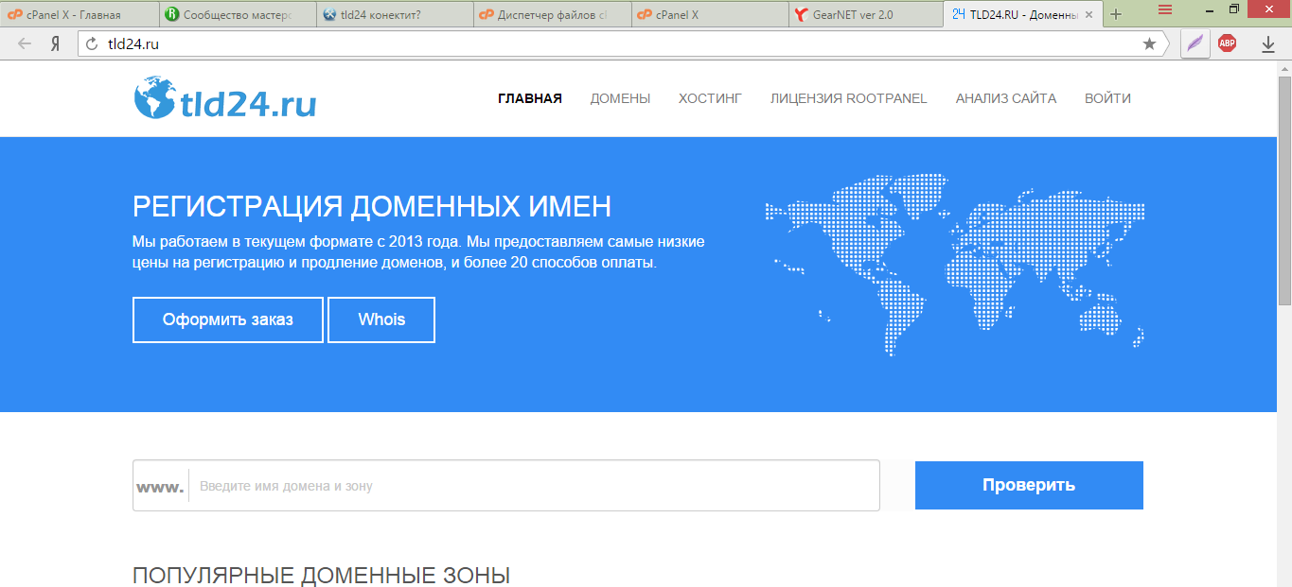1292x587 pixels.
Task: Click the tld24.ru globe logo
Action: click(x=225, y=97)
